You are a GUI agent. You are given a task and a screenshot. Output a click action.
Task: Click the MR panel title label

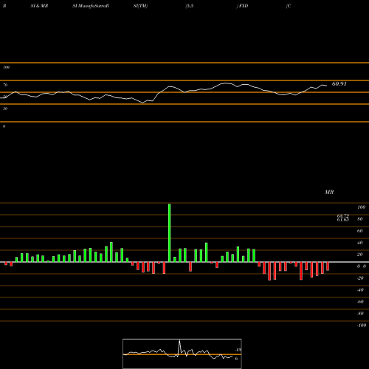329,192
